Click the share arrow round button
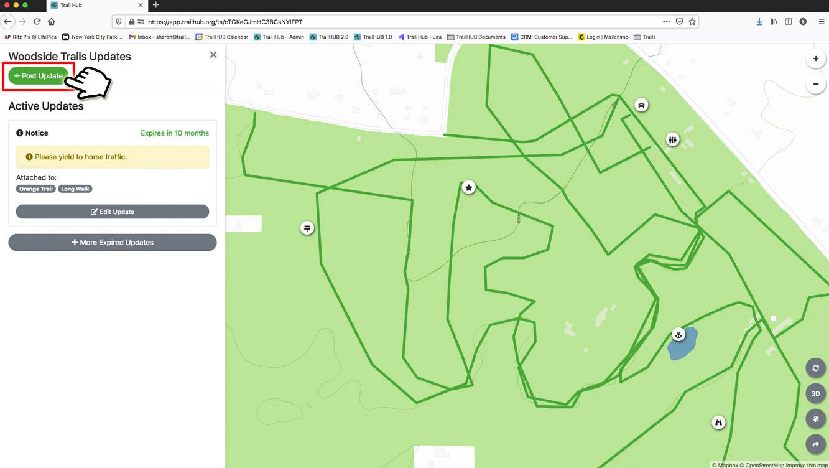This screenshot has width=829, height=468. click(815, 444)
